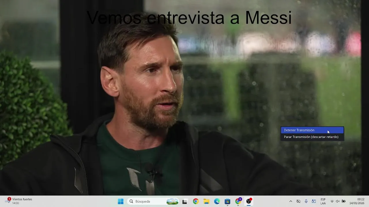
Task: Choose Parar Transmisión (descartar retardo)
Action: (312, 137)
